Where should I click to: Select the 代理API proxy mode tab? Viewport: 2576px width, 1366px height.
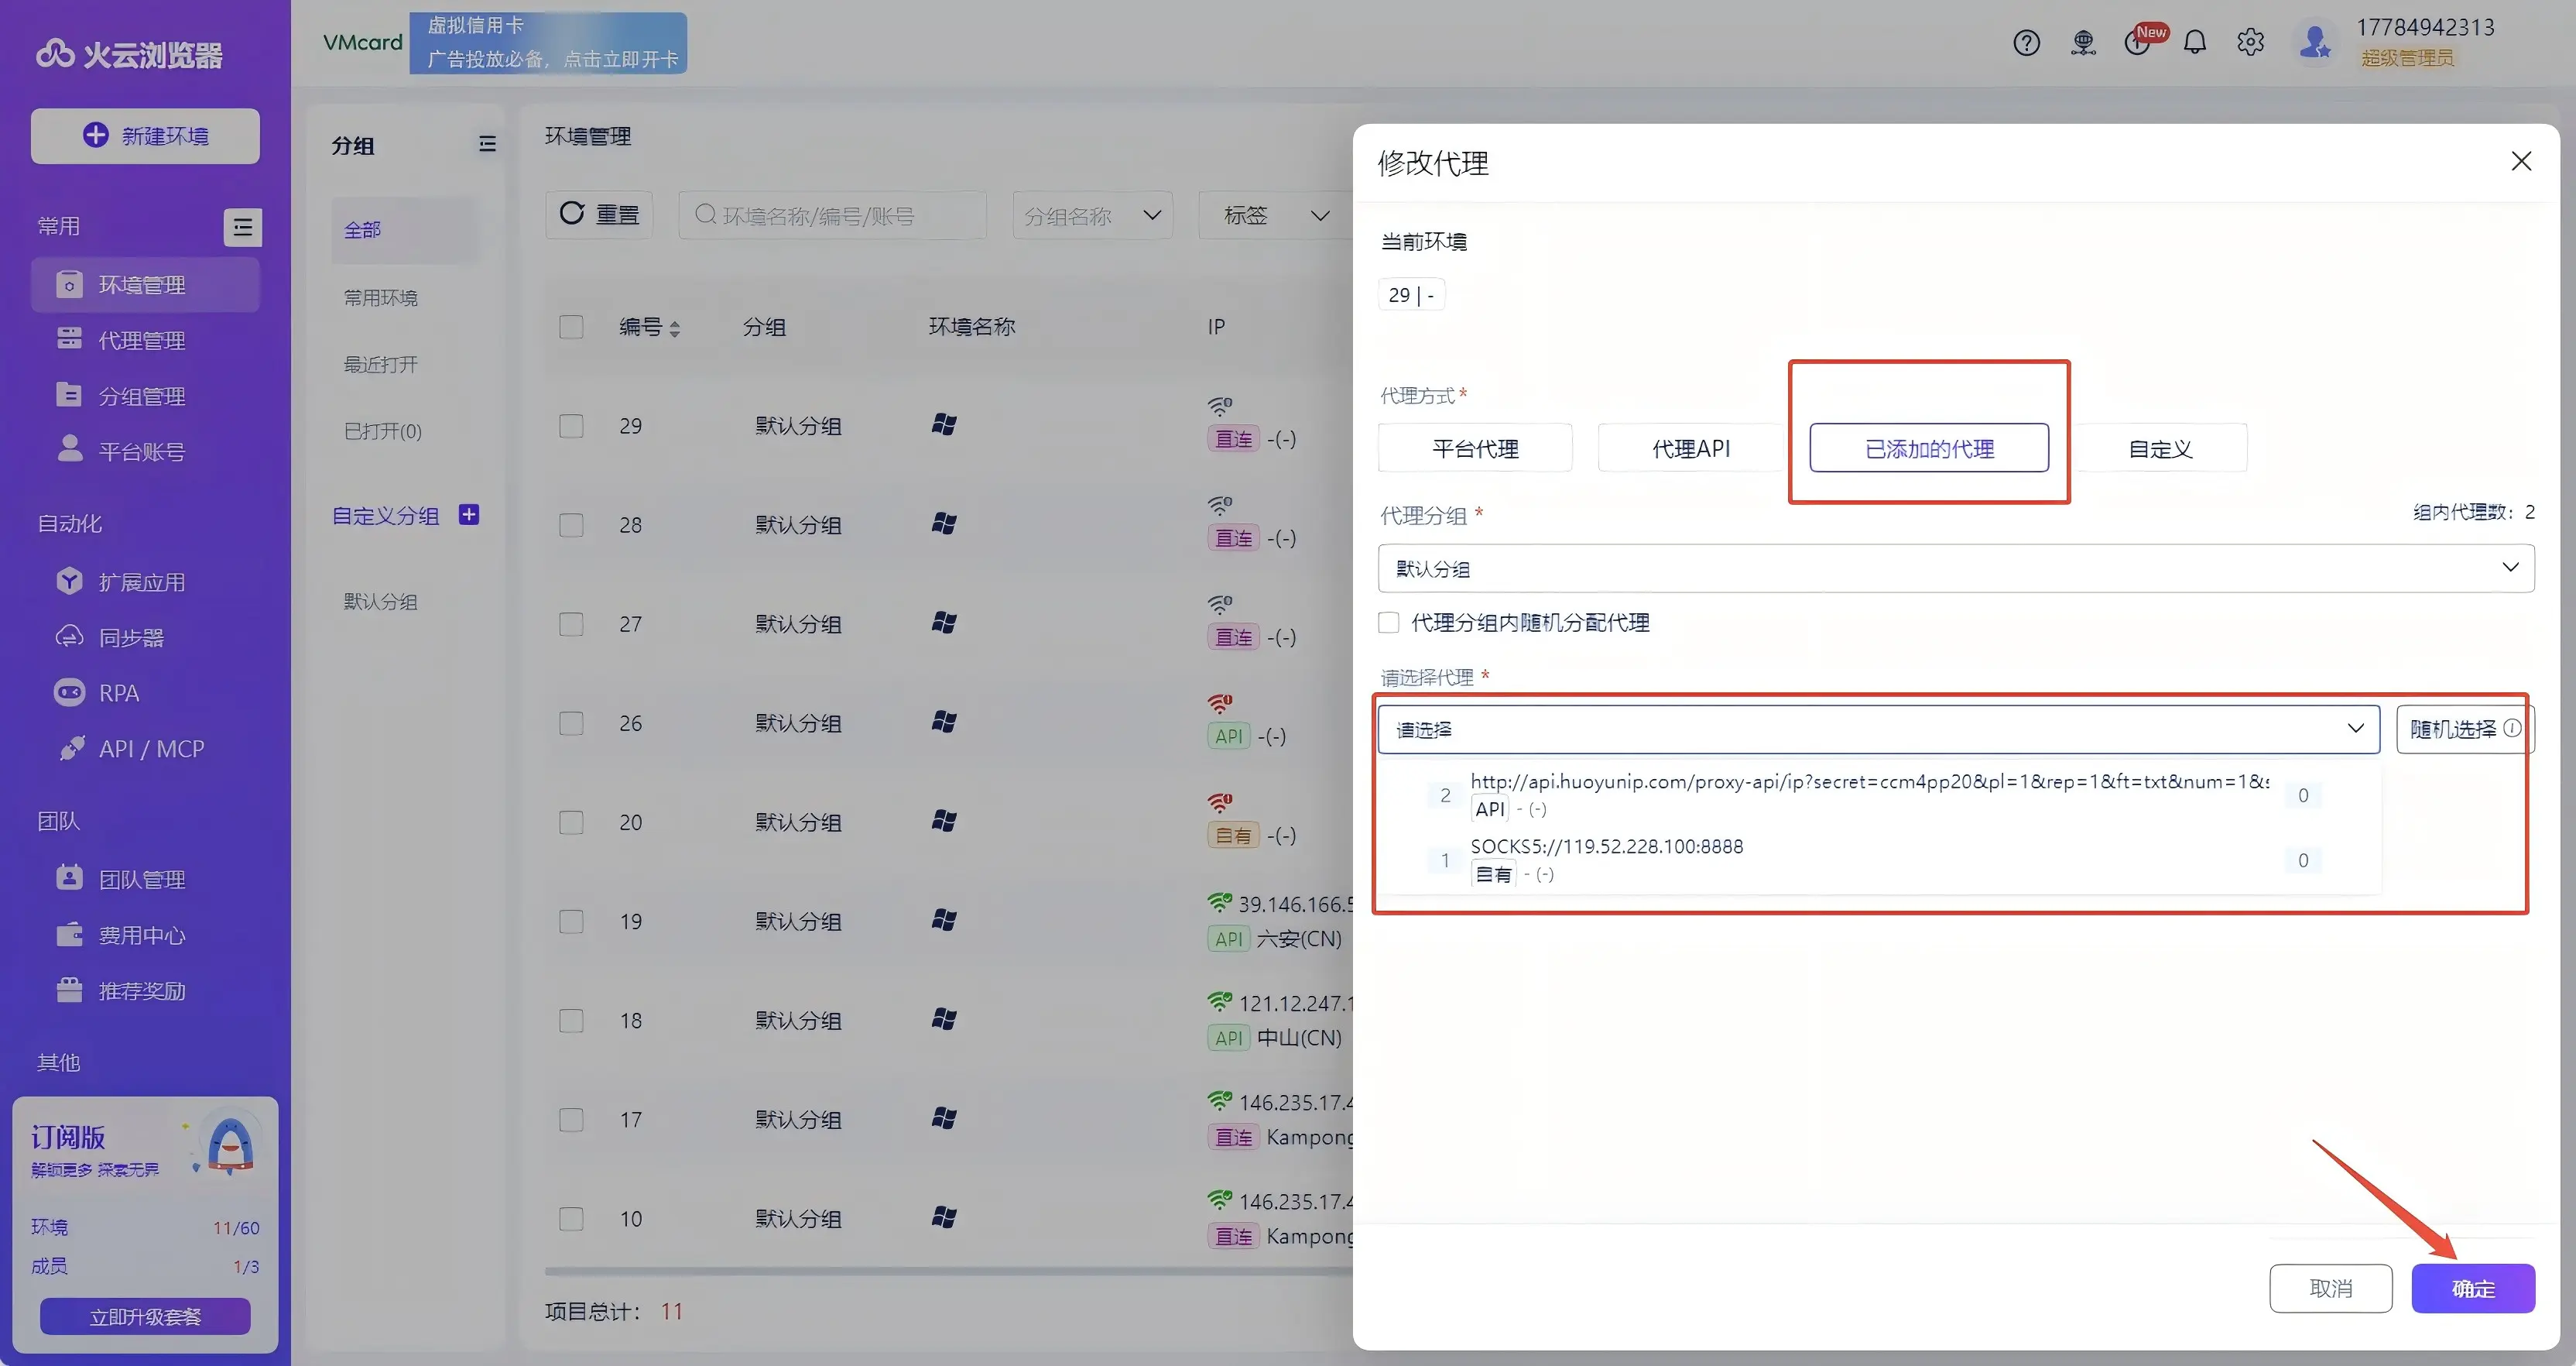tap(1691, 448)
